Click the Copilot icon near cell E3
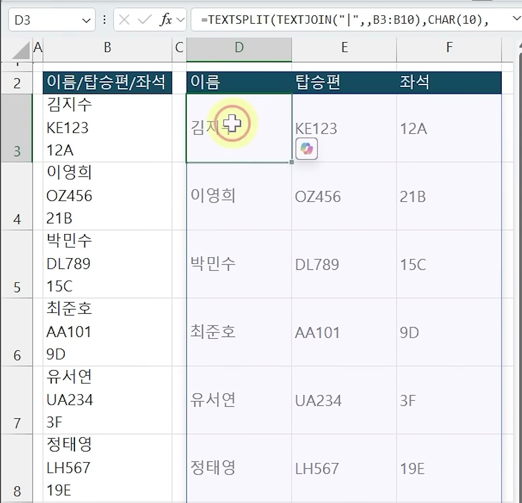522x503 pixels. coord(306,148)
